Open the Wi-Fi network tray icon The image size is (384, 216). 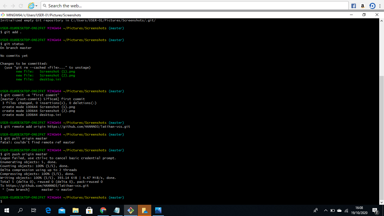coord(346,210)
